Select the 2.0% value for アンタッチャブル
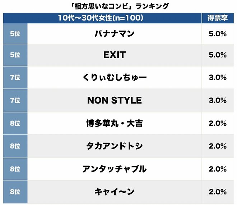Screen dimensions: 237x205 pos(218,169)
